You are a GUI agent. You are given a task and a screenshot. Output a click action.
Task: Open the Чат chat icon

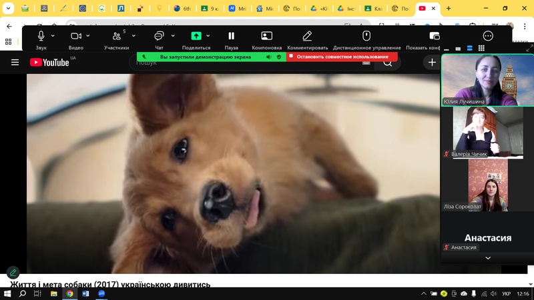pyautogui.click(x=159, y=36)
